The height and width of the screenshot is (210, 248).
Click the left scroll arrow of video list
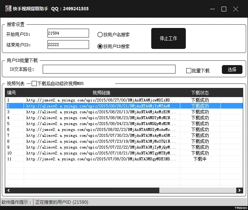(8, 191)
